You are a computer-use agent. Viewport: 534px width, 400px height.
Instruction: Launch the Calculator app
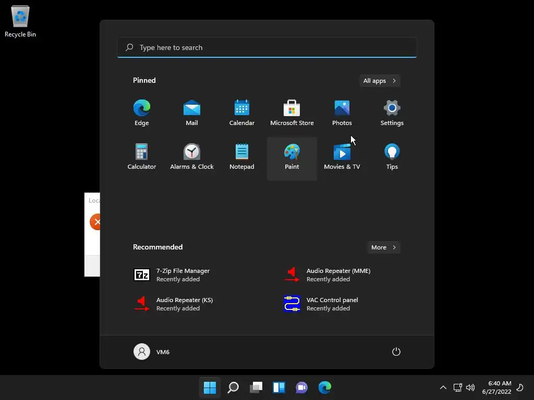(142, 157)
